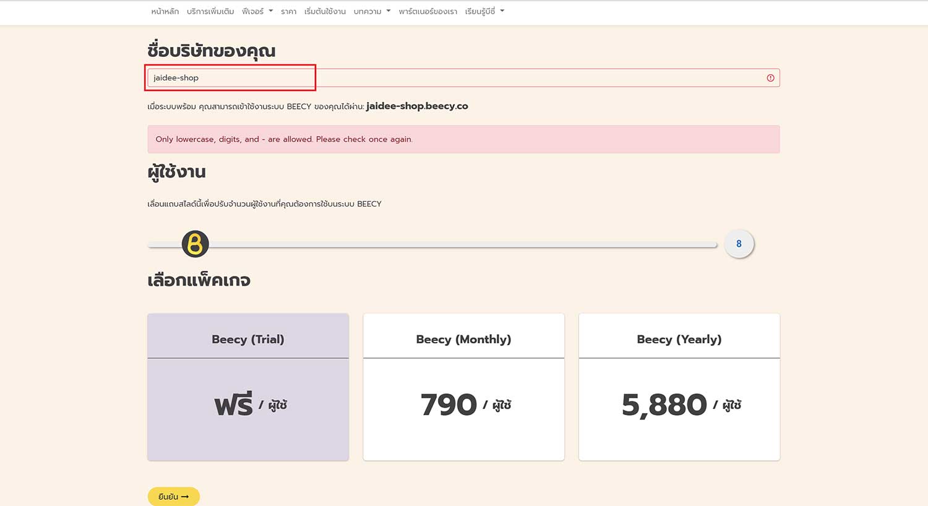Go to หน้าหลัก in the navigation bar
This screenshot has width=928, height=506.
[165, 11]
